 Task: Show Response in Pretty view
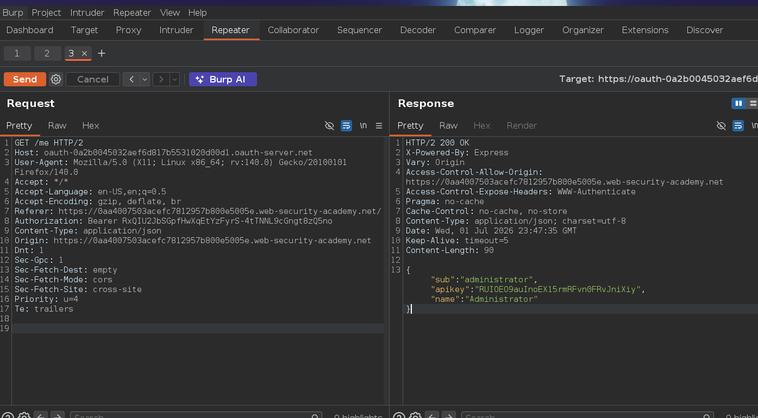410,125
